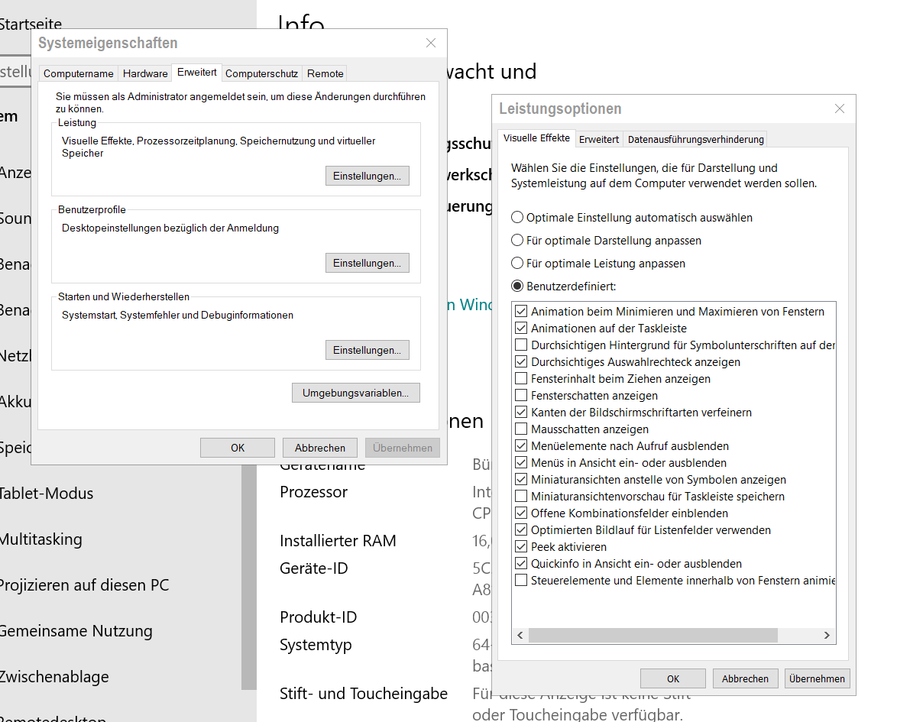
Task: Open Zwischenablage in Settings sidebar
Action: pos(54,676)
